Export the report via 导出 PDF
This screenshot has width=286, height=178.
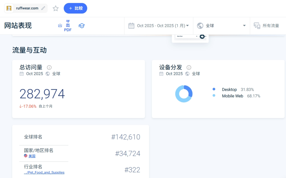[68, 26]
